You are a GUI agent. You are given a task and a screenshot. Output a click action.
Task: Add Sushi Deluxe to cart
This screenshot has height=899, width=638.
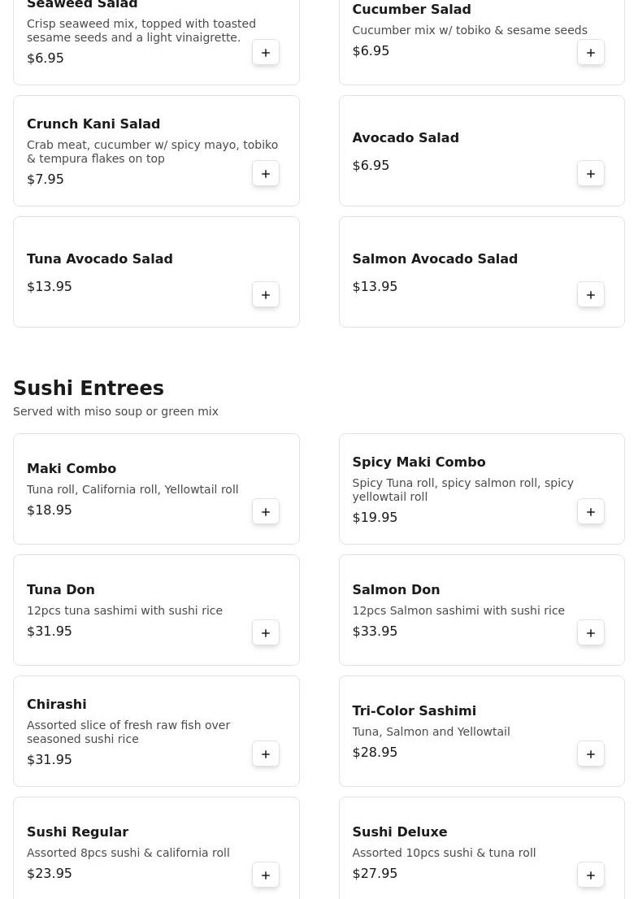[591, 875]
